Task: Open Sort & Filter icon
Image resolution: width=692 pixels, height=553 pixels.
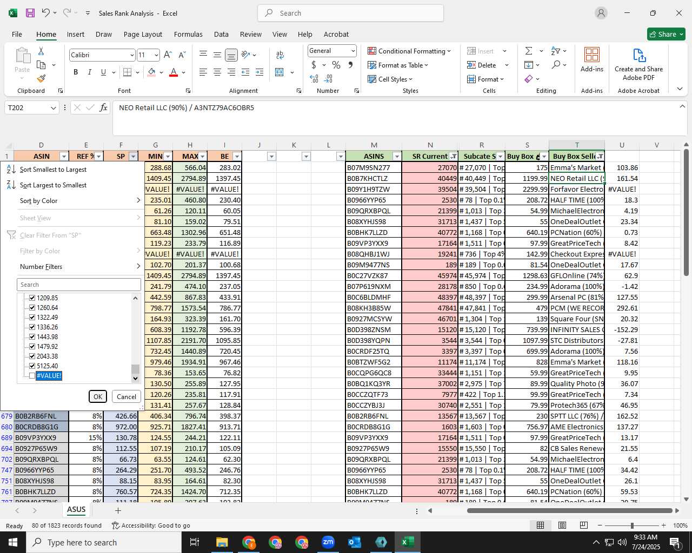Action: coord(555,51)
